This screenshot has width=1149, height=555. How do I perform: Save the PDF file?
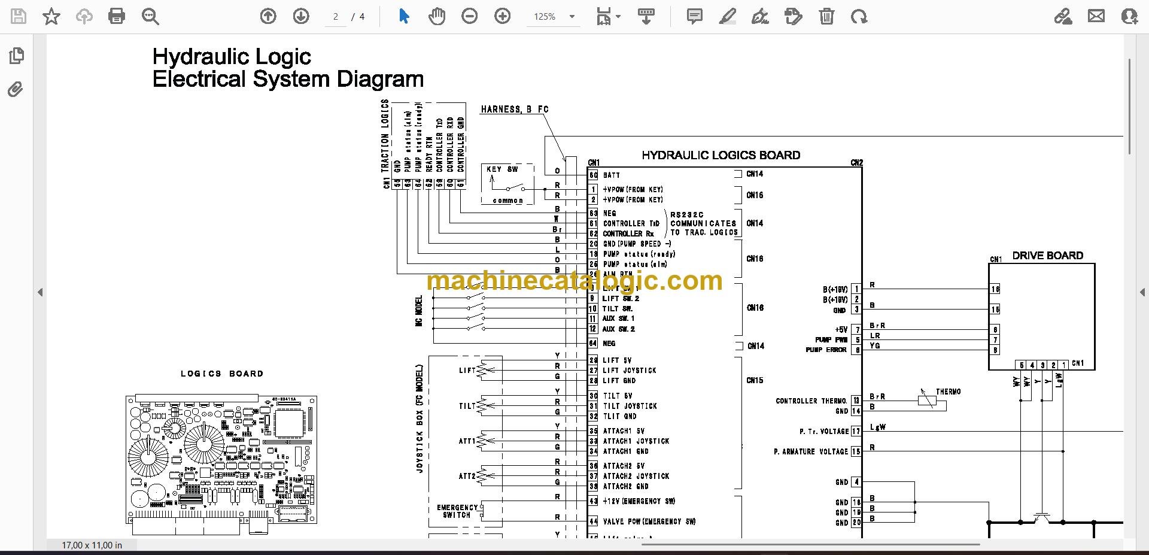[x=19, y=17]
